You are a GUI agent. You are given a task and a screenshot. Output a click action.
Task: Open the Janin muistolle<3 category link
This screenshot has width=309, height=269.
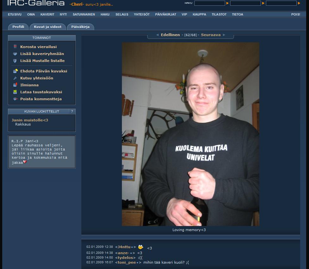pos(30,120)
